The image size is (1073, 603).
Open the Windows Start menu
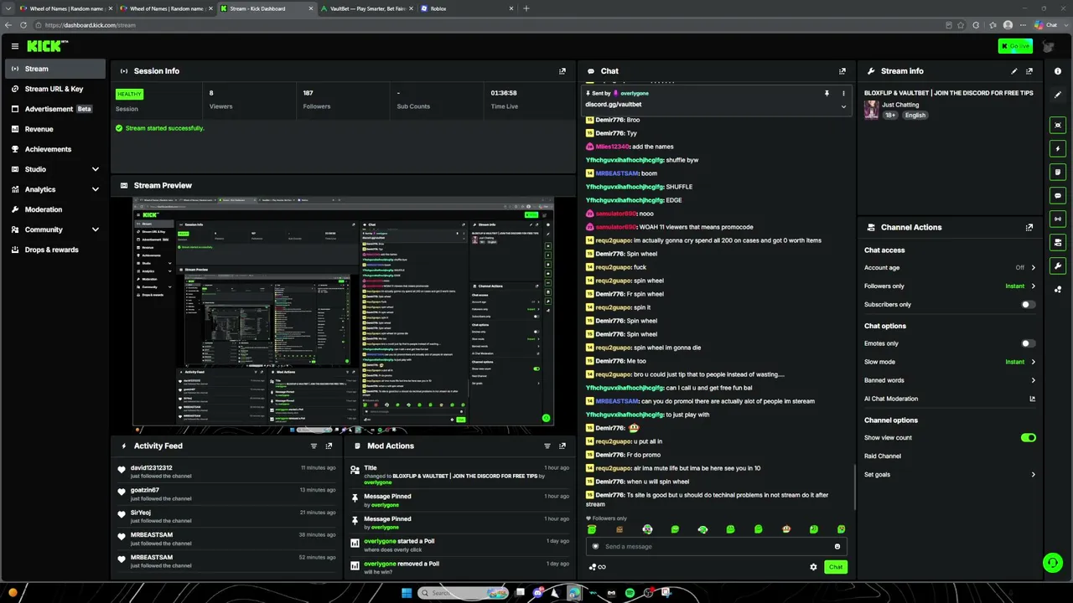pyautogui.click(x=407, y=593)
